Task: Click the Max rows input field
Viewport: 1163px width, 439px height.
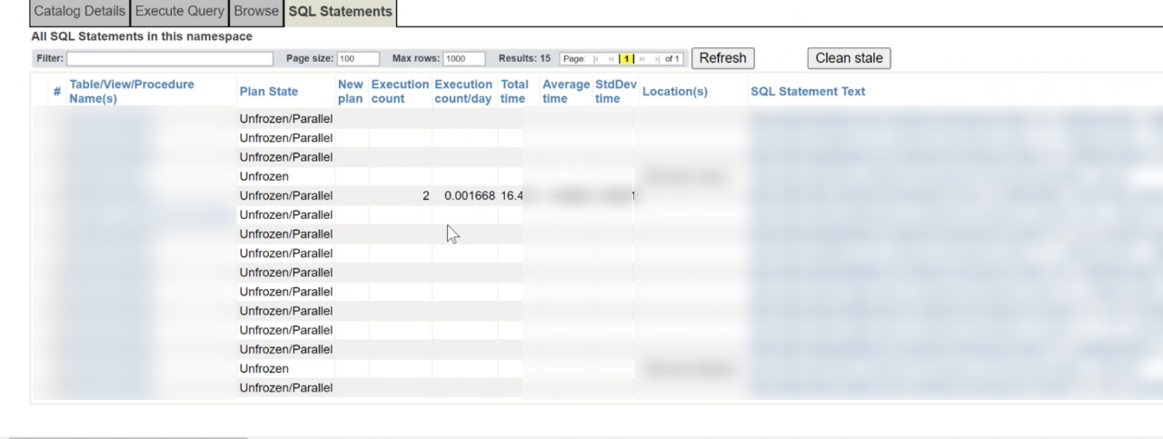Action: (464, 58)
